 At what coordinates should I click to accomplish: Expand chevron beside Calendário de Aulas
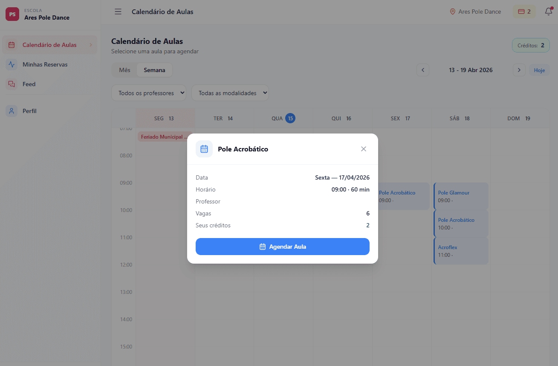tap(90, 45)
